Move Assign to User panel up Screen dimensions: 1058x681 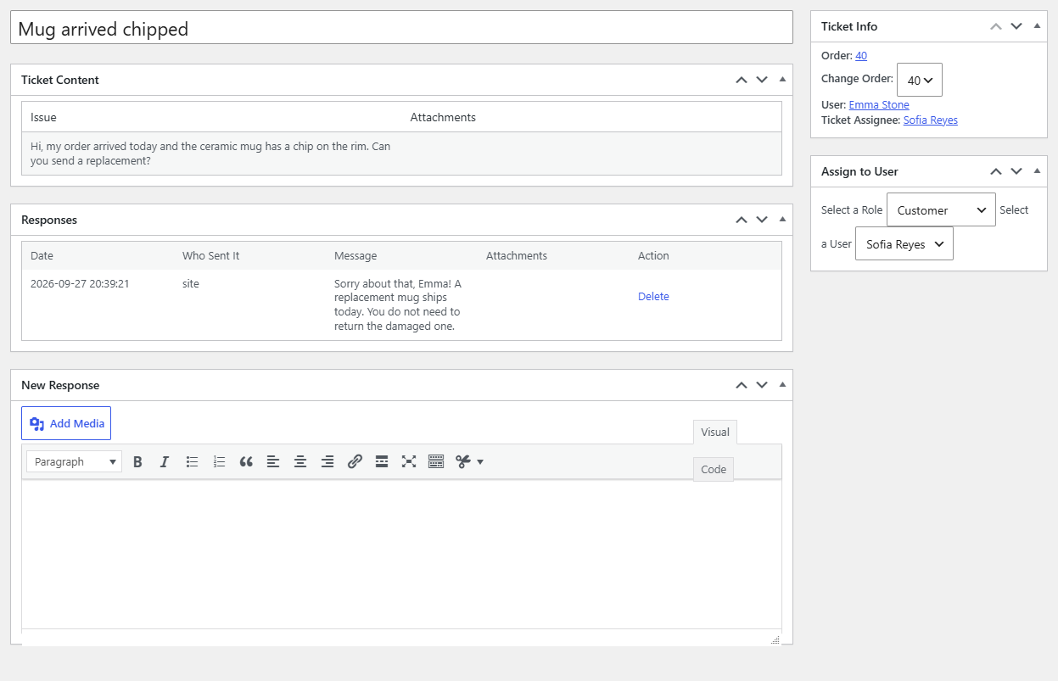point(996,171)
